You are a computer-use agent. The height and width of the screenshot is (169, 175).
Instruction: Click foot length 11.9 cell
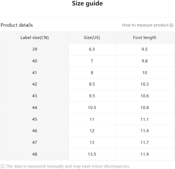(x=145, y=154)
